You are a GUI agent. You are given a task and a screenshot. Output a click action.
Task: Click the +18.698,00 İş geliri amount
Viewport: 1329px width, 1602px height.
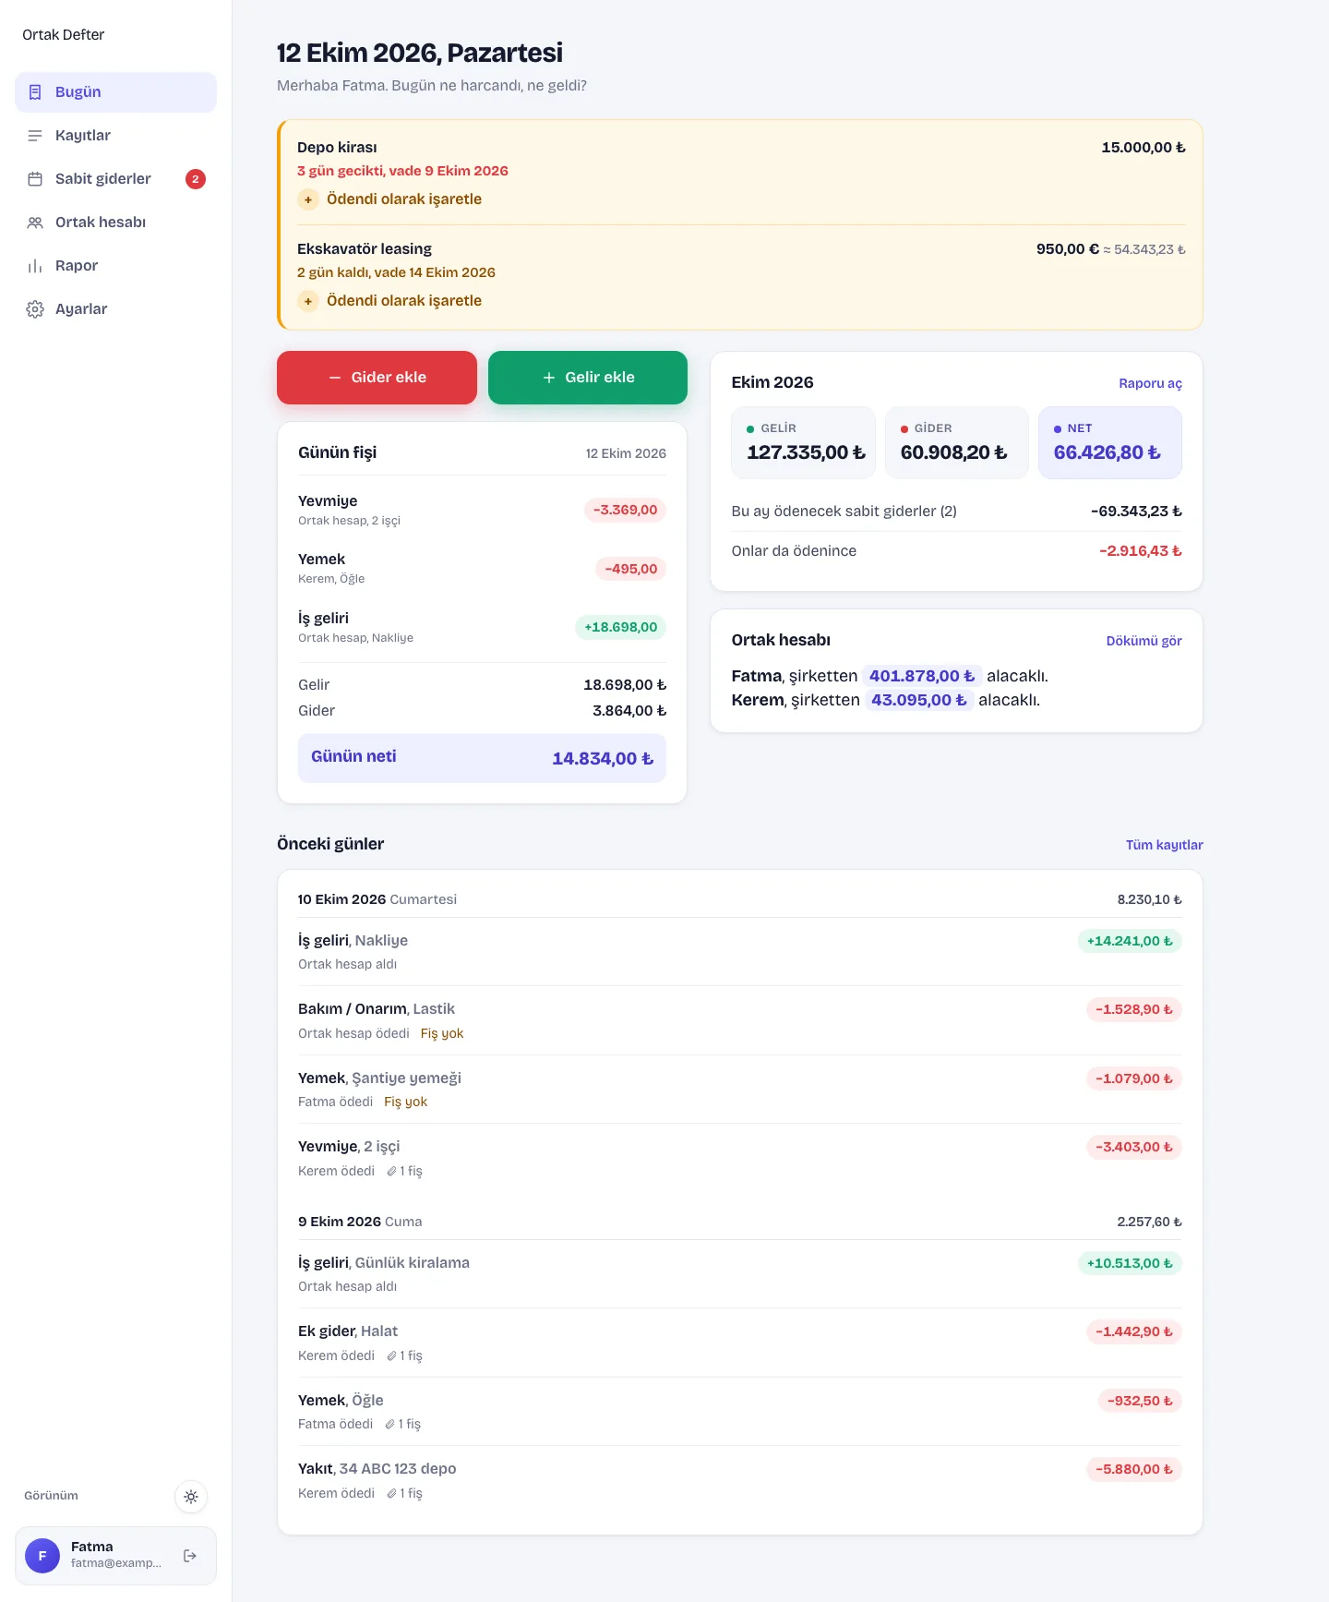pyautogui.click(x=620, y=627)
